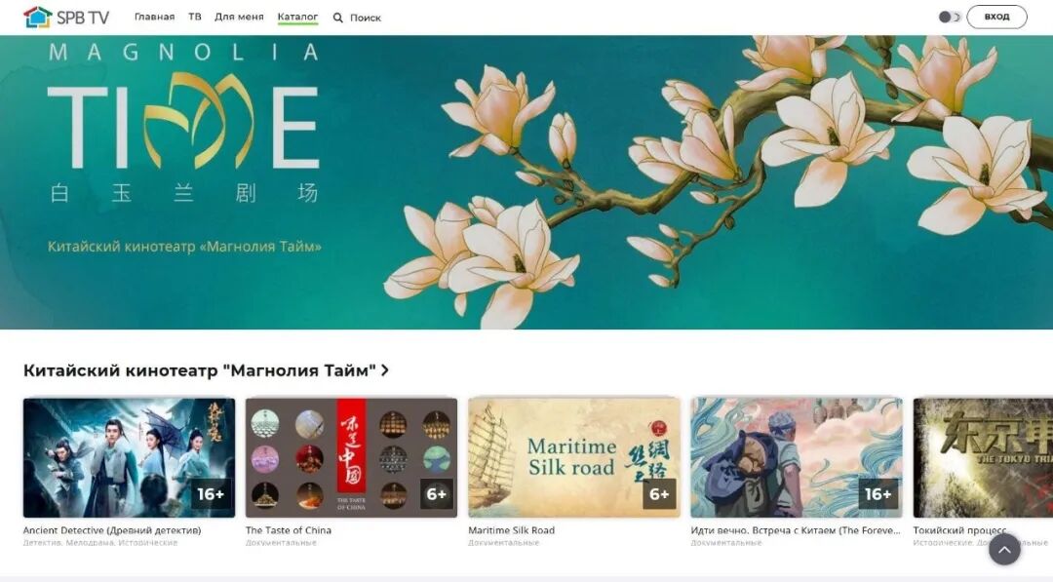This screenshot has height=582, width=1053.
Task: Click the Поиск search label
Action: click(x=366, y=19)
